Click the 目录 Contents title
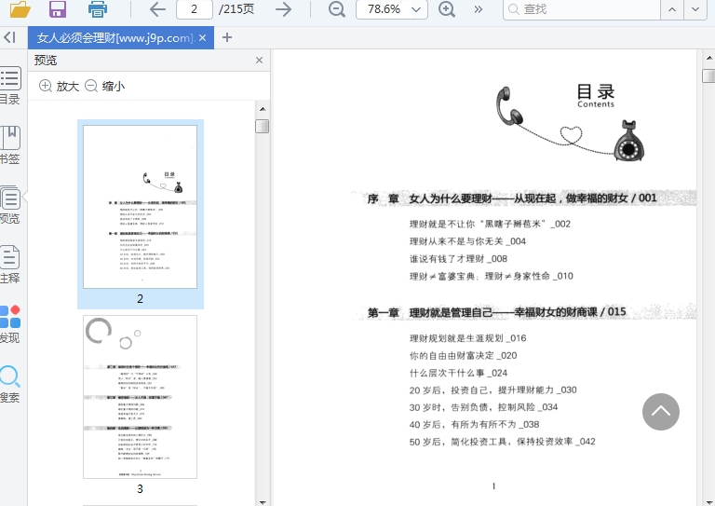 coord(596,96)
